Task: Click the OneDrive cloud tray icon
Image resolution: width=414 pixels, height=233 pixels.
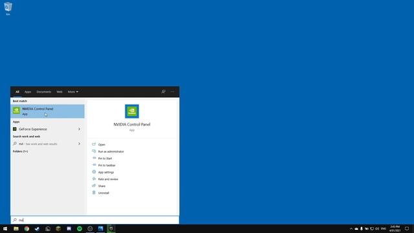Action: (x=356, y=228)
